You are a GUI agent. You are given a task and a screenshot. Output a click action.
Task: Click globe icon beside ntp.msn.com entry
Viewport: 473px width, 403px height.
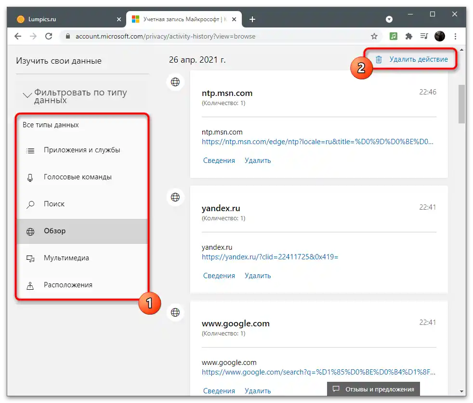click(x=175, y=82)
